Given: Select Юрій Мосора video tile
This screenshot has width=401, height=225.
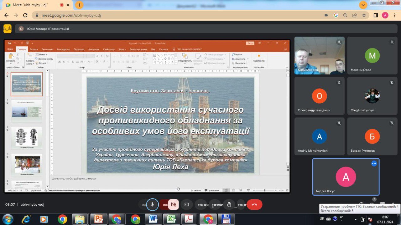Looking at the screenshot, I should click(x=319, y=55).
